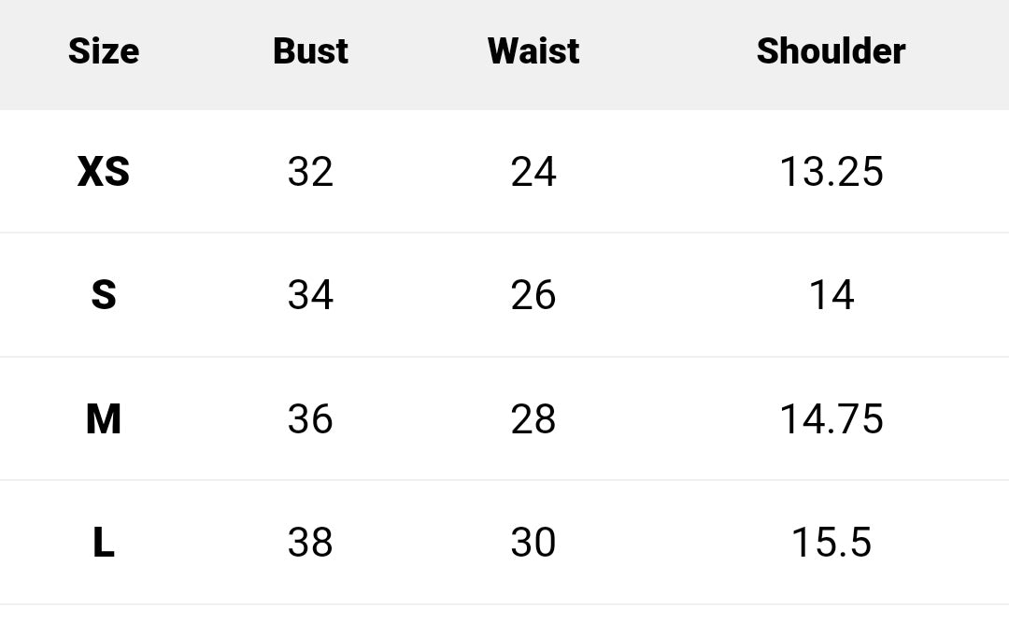Choose the S size row label
1009x622 pixels.
(104, 295)
